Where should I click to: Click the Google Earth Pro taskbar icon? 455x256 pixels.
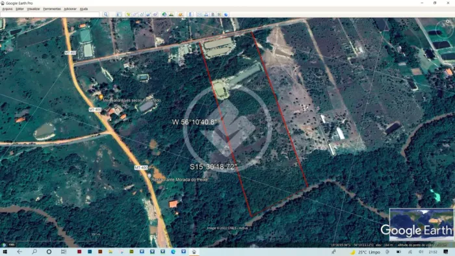194,251
